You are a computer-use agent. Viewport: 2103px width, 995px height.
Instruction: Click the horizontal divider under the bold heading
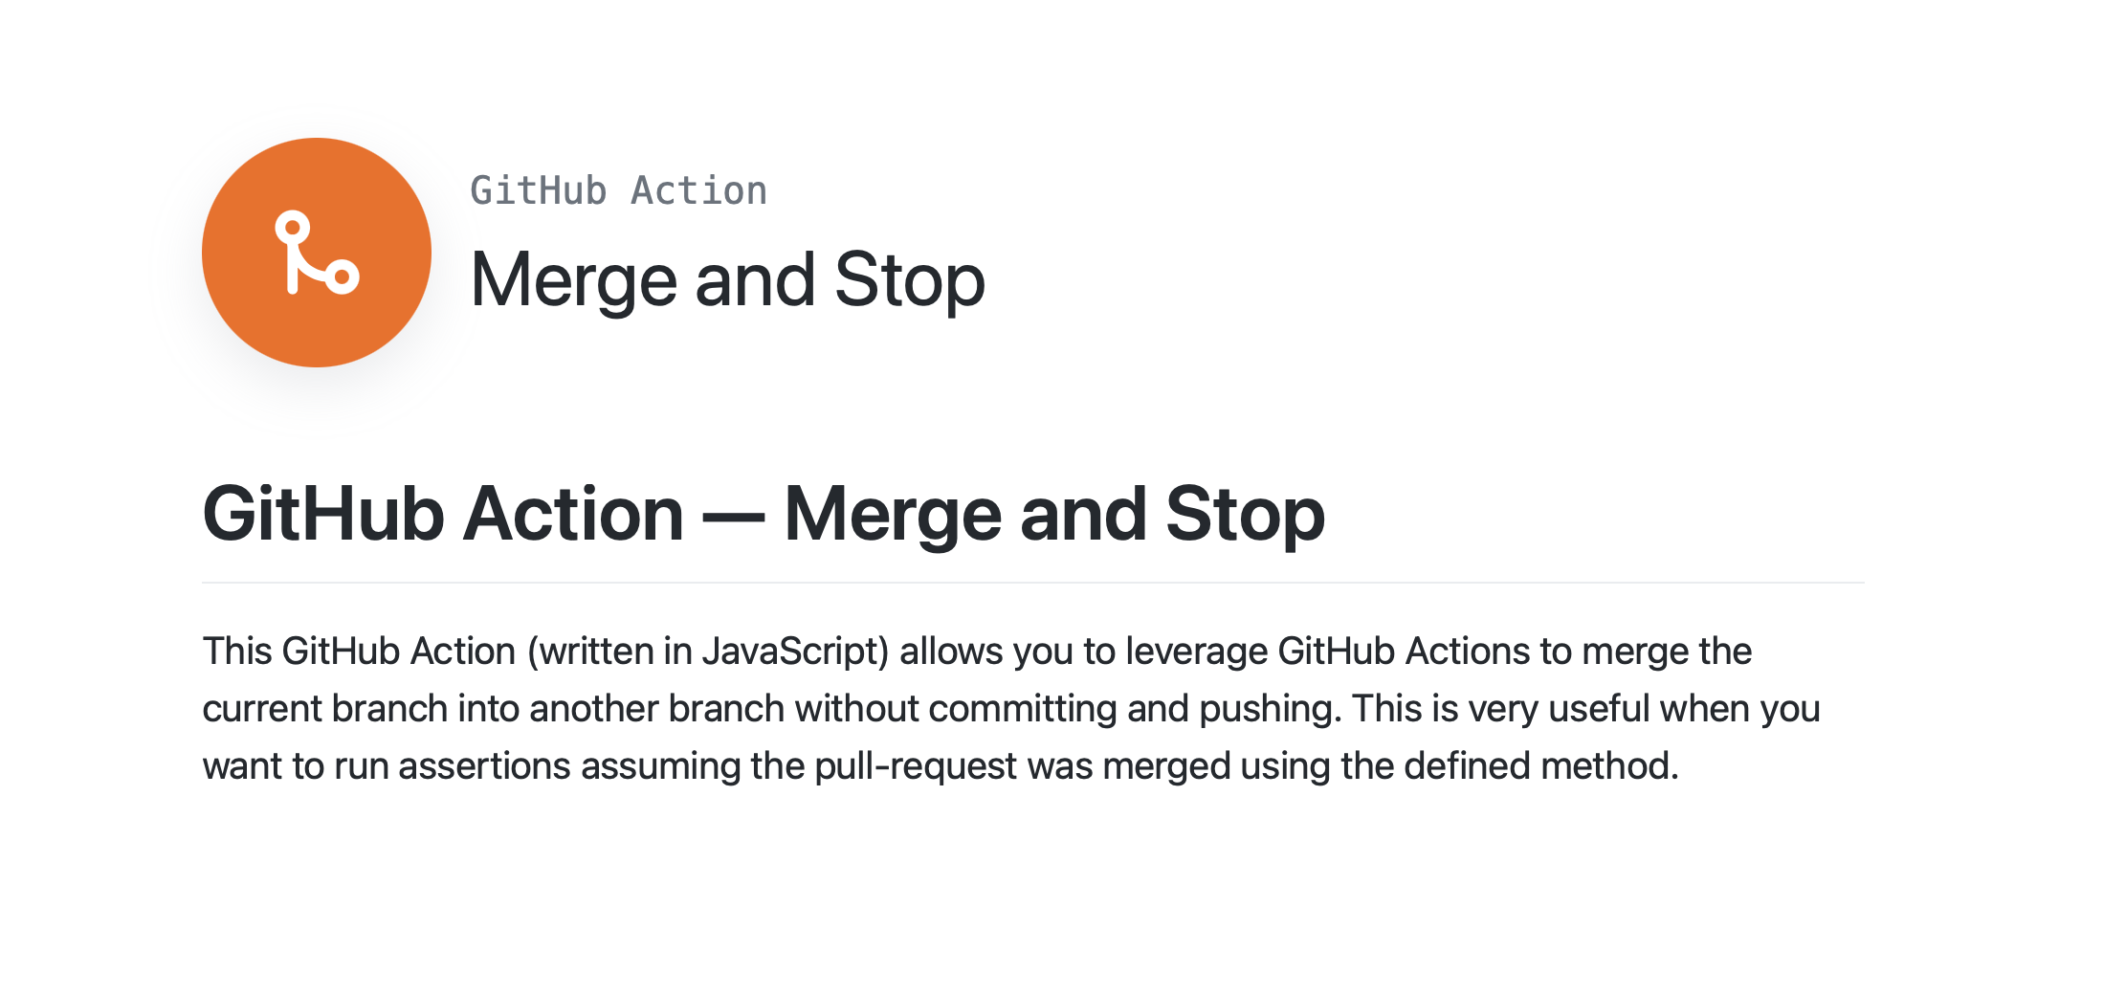click(1032, 582)
